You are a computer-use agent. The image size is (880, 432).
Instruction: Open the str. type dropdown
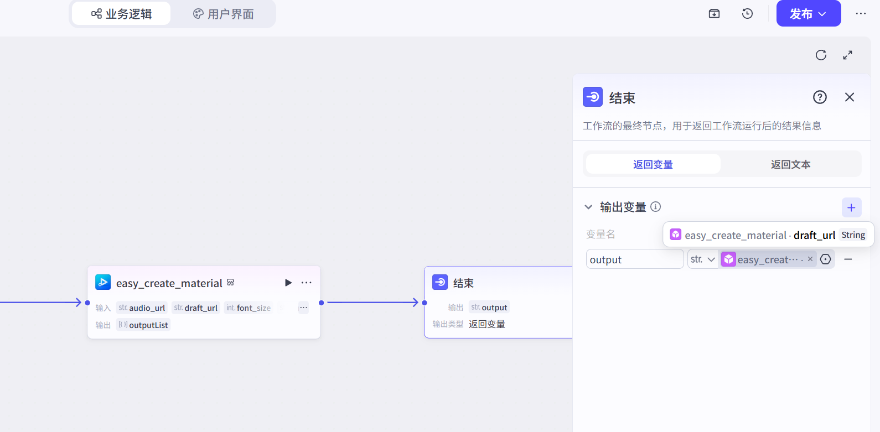click(703, 259)
